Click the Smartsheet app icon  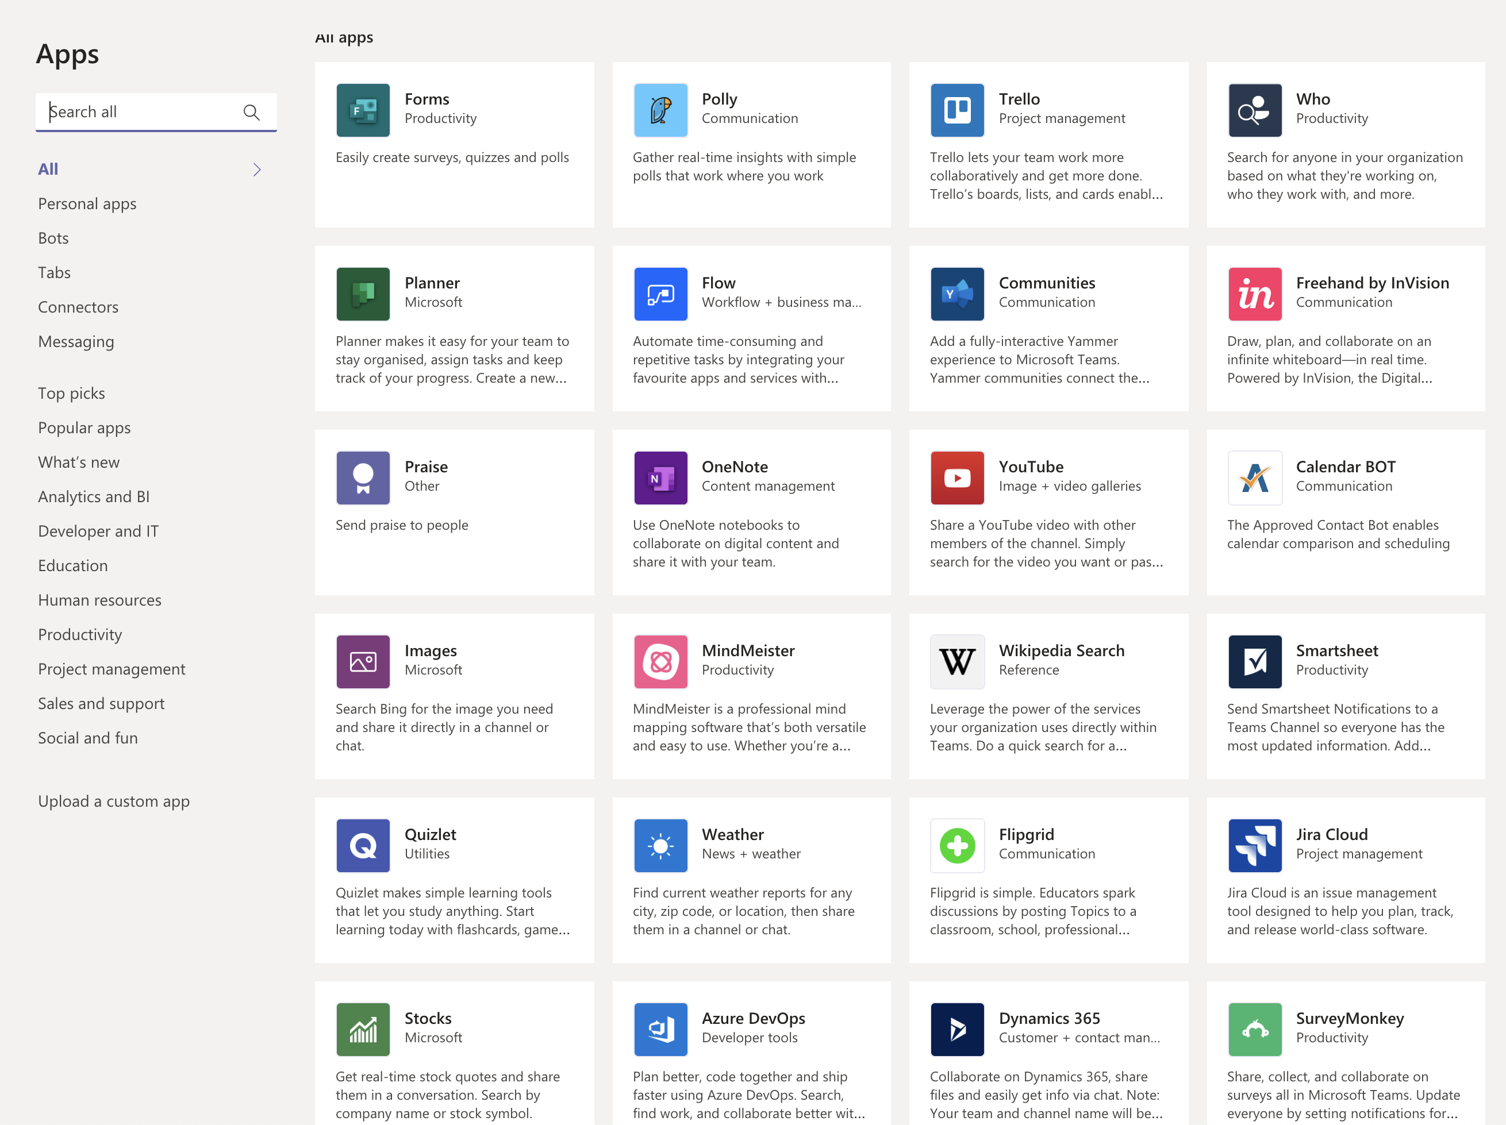coord(1255,661)
